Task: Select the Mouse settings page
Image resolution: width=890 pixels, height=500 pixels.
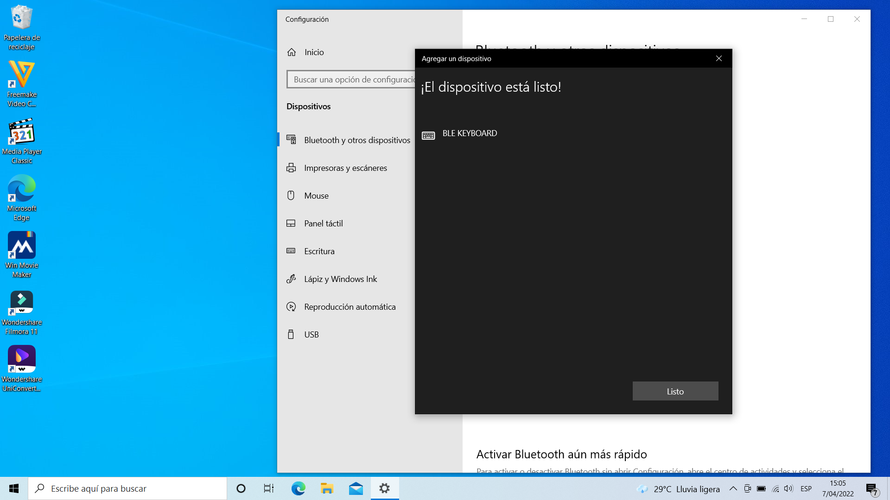Action: 316,196
